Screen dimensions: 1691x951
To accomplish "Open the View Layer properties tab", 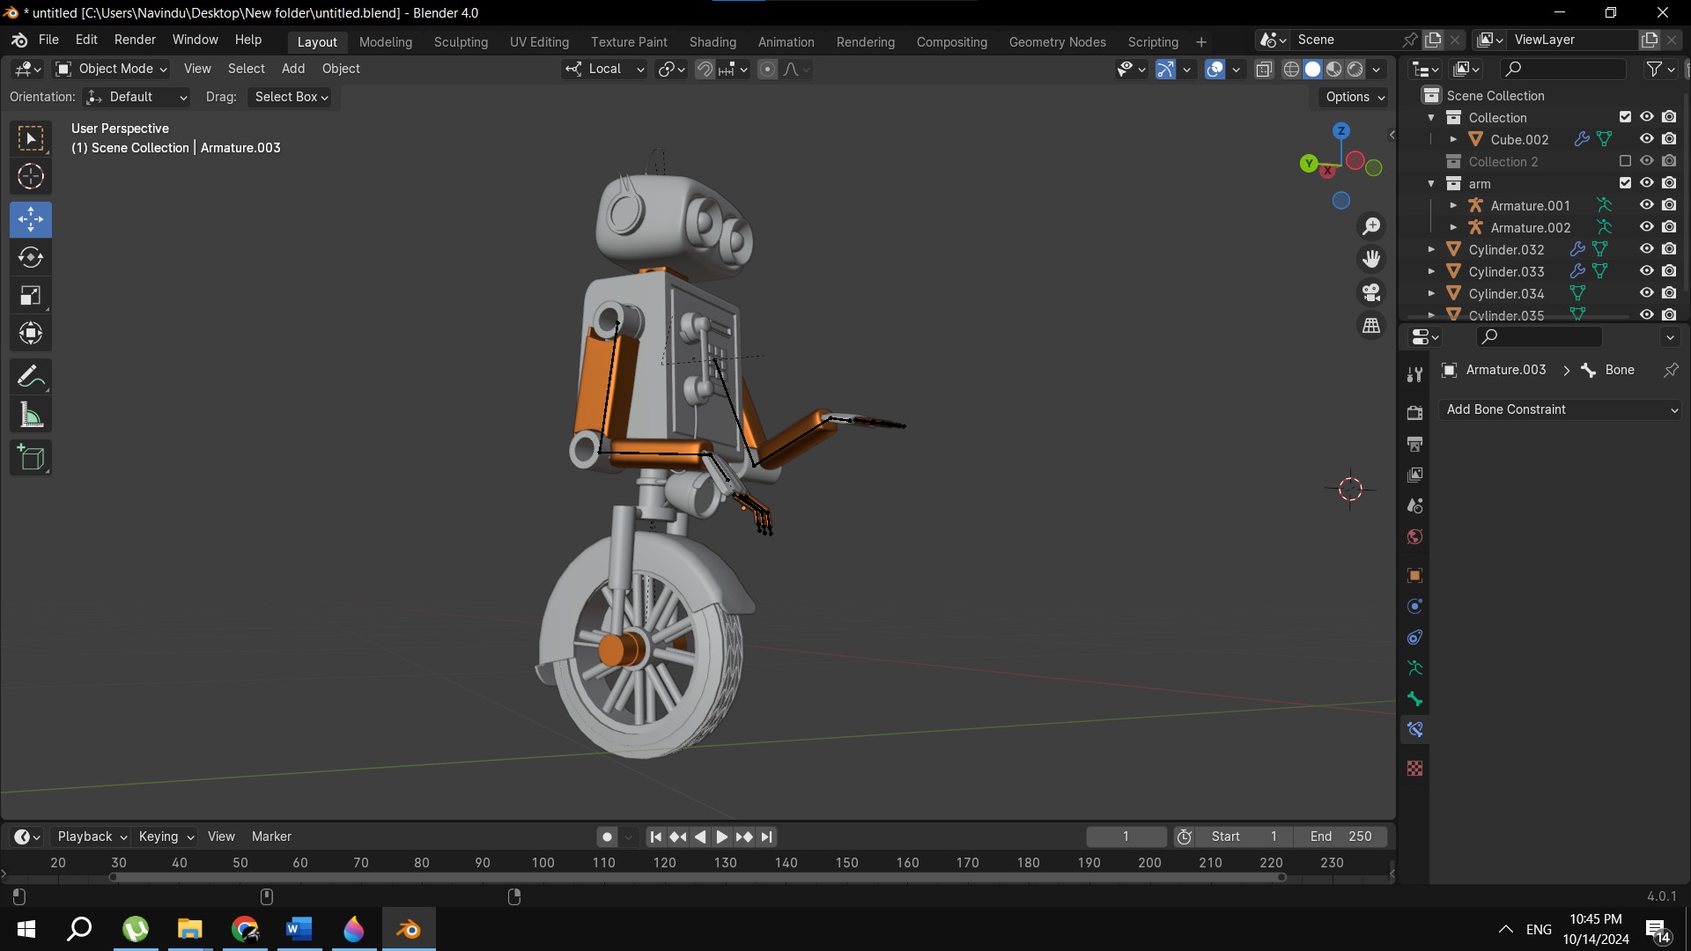I will pyautogui.click(x=1414, y=475).
